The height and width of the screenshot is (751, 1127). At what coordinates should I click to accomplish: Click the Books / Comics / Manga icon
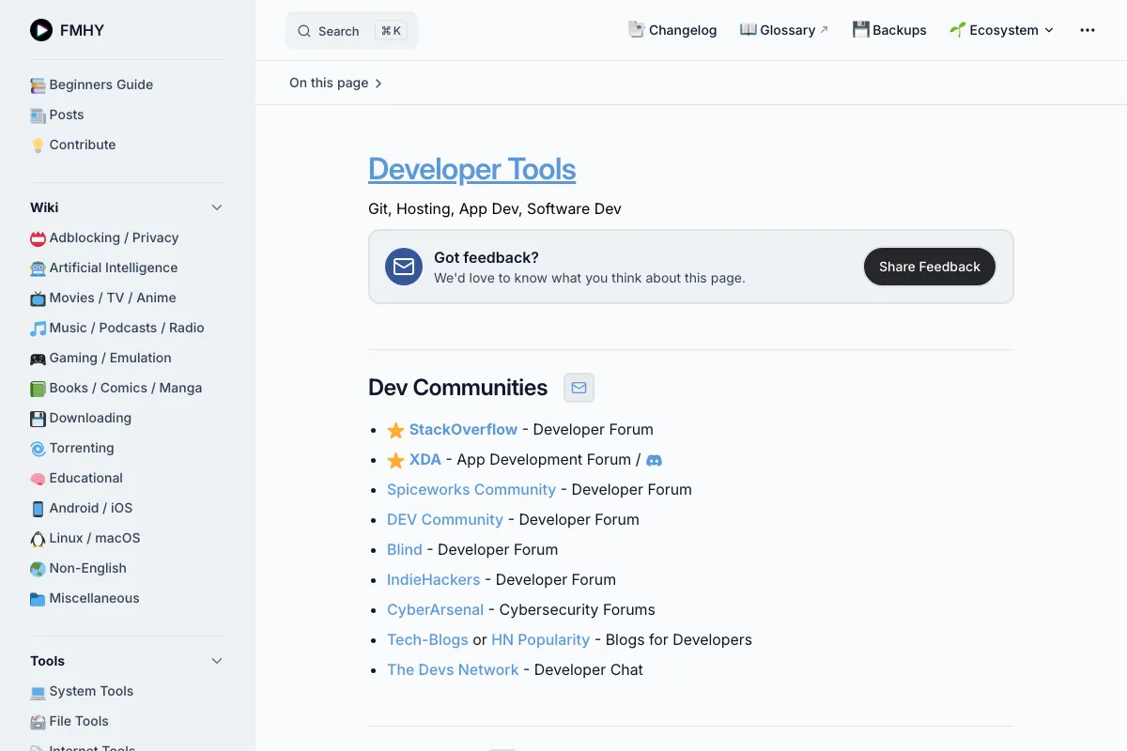pos(38,389)
